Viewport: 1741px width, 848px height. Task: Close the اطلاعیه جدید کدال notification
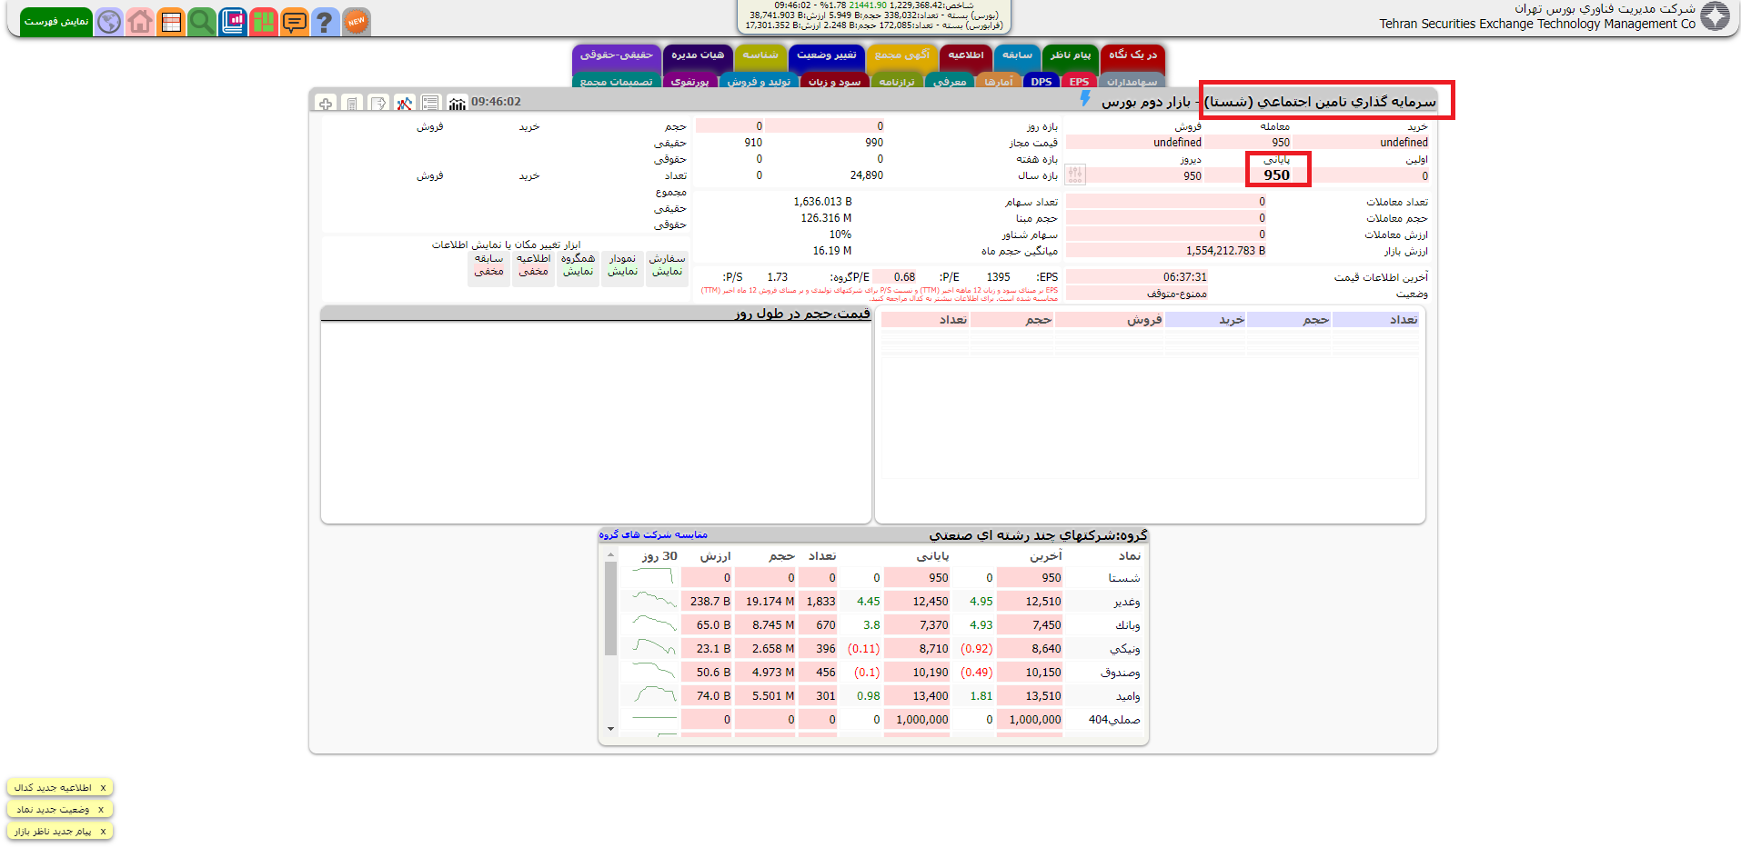tap(103, 788)
